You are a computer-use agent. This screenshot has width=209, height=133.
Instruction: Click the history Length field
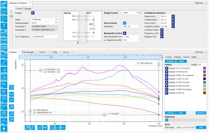202,65
